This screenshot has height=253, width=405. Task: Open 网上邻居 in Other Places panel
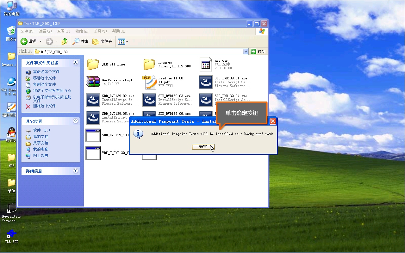point(40,156)
